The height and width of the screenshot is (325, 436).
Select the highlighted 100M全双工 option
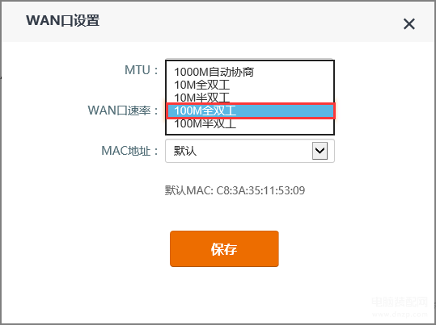(x=251, y=110)
